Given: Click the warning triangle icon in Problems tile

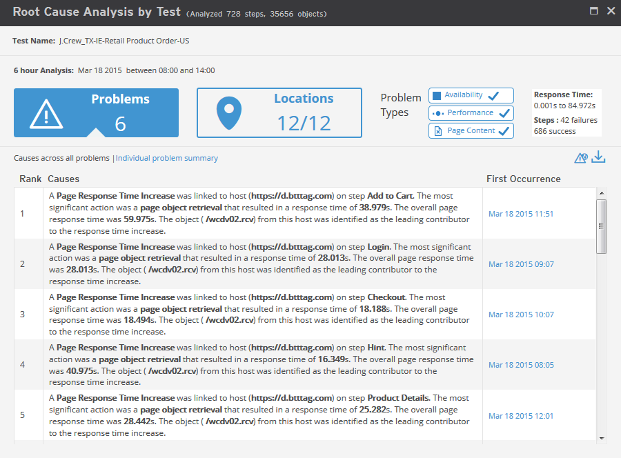Looking at the screenshot, I should [46, 114].
